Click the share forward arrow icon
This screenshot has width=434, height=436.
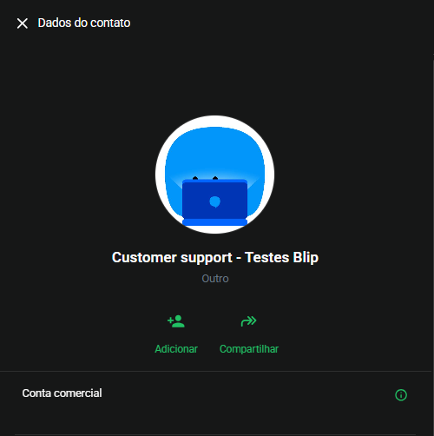249,321
